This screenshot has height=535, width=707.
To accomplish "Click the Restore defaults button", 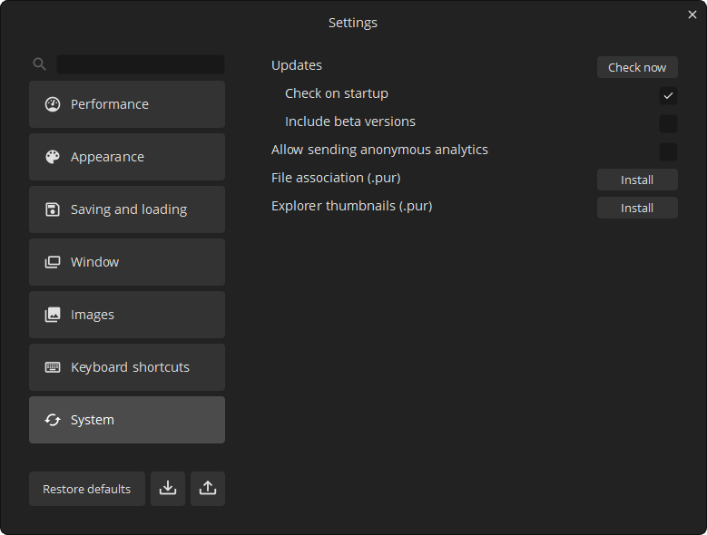I will [x=87, y=489].
